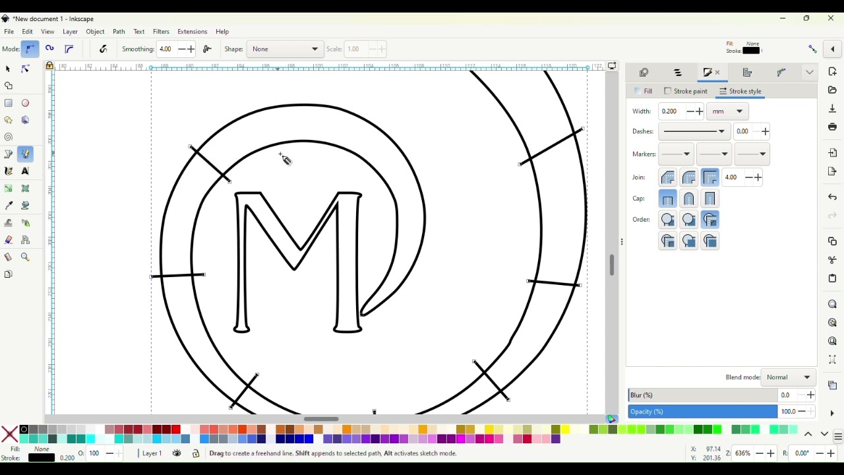Activate the Tweak tool

pos(9,224)
